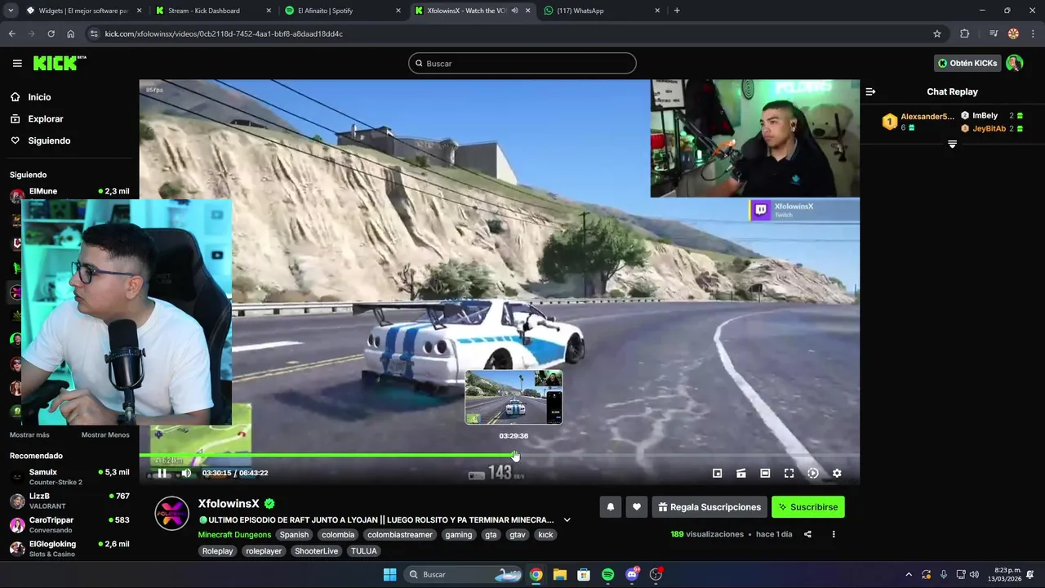Viewport: 1045px width, 588px height.
Task: Click the Roleplay tag
Action: click(218, 551)
